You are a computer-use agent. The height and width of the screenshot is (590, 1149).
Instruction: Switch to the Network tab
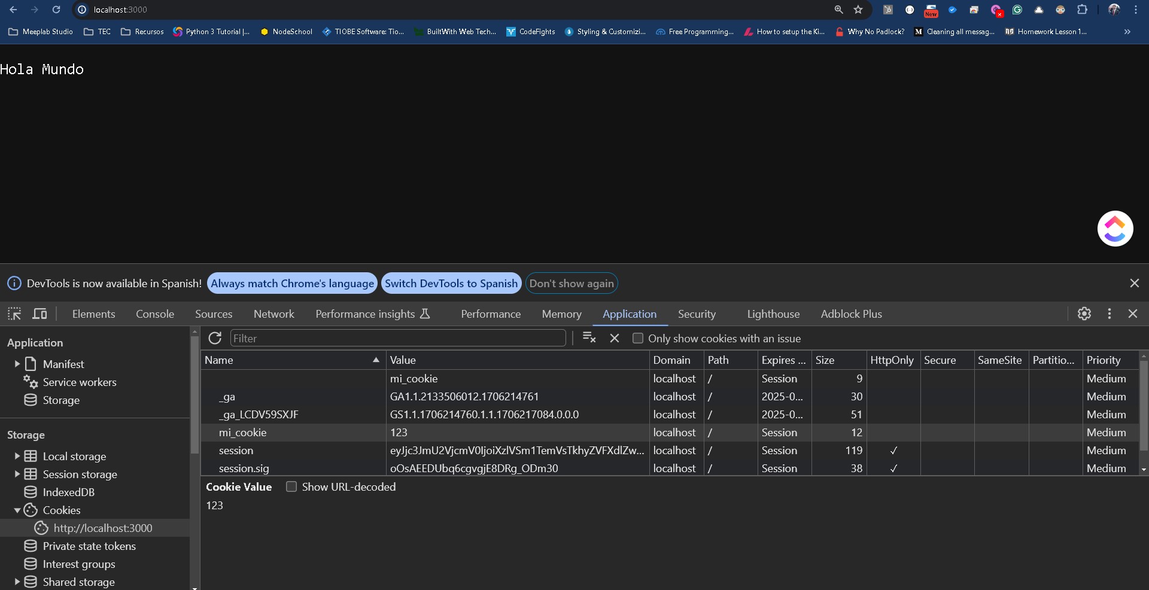tap(273, 314)
